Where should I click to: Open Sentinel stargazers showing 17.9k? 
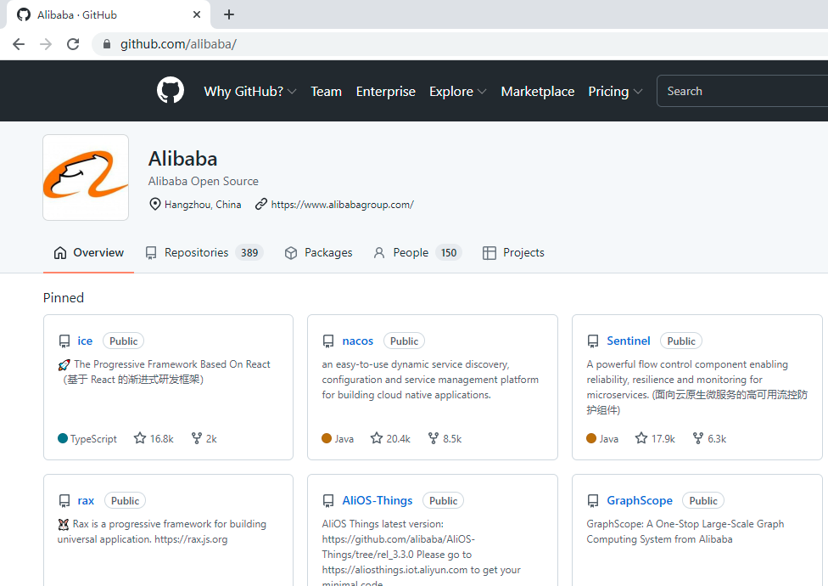[x=655, y=438]
